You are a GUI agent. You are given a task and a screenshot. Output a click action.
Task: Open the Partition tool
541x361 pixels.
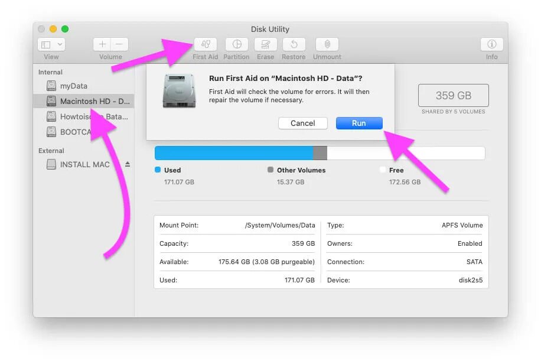pos(237,44)
